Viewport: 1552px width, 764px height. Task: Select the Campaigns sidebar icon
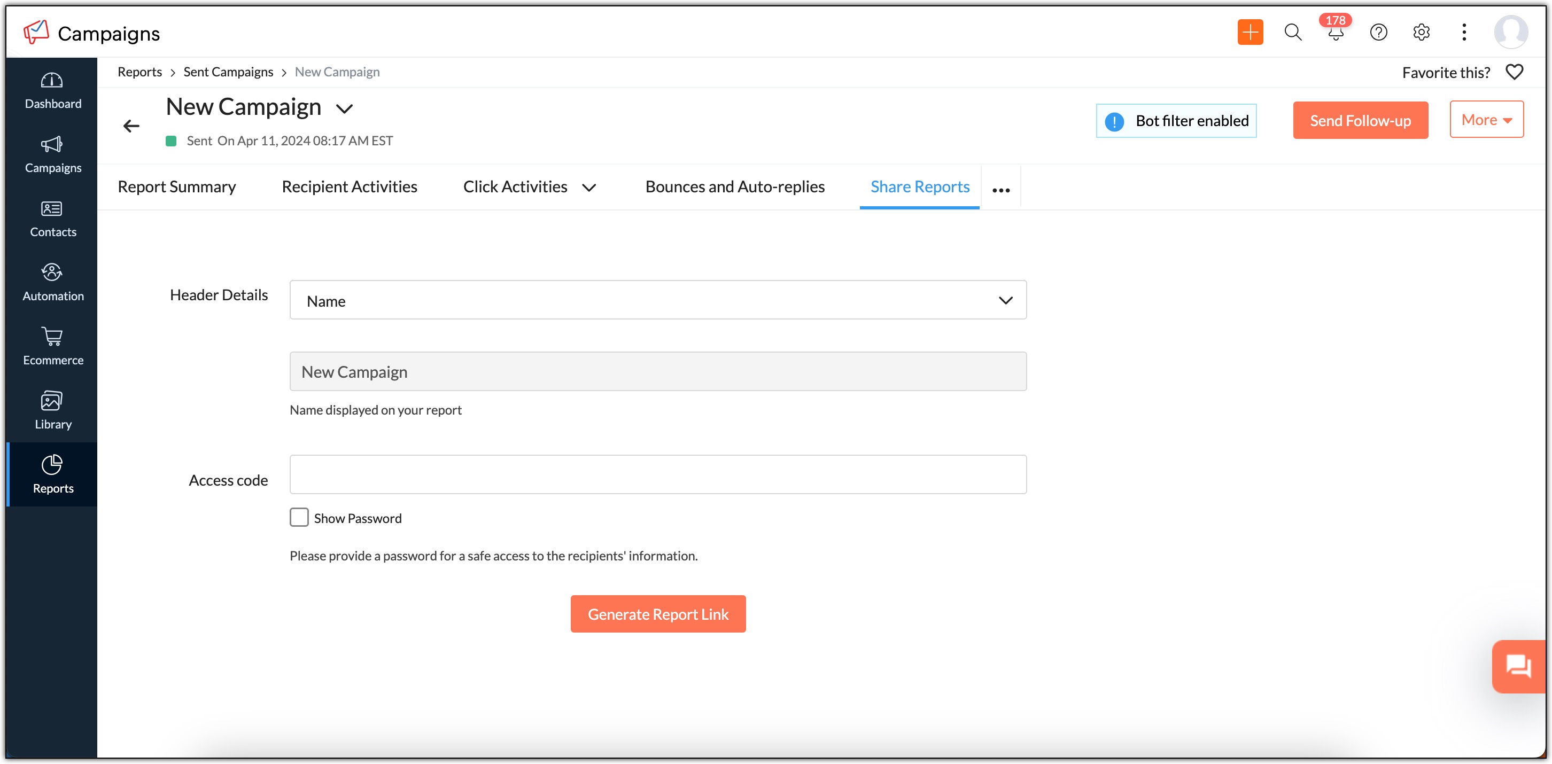click(x=52, y=154)
